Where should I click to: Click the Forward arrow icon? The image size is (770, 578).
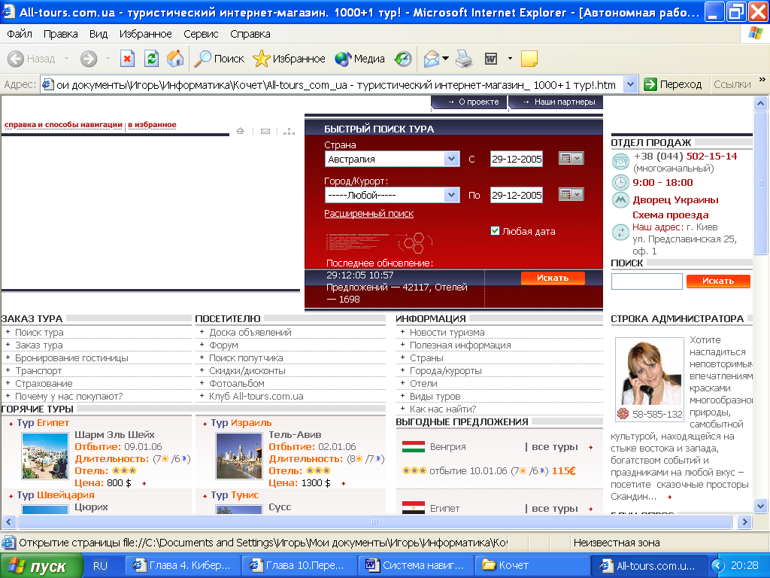click(x=89, y=59)
